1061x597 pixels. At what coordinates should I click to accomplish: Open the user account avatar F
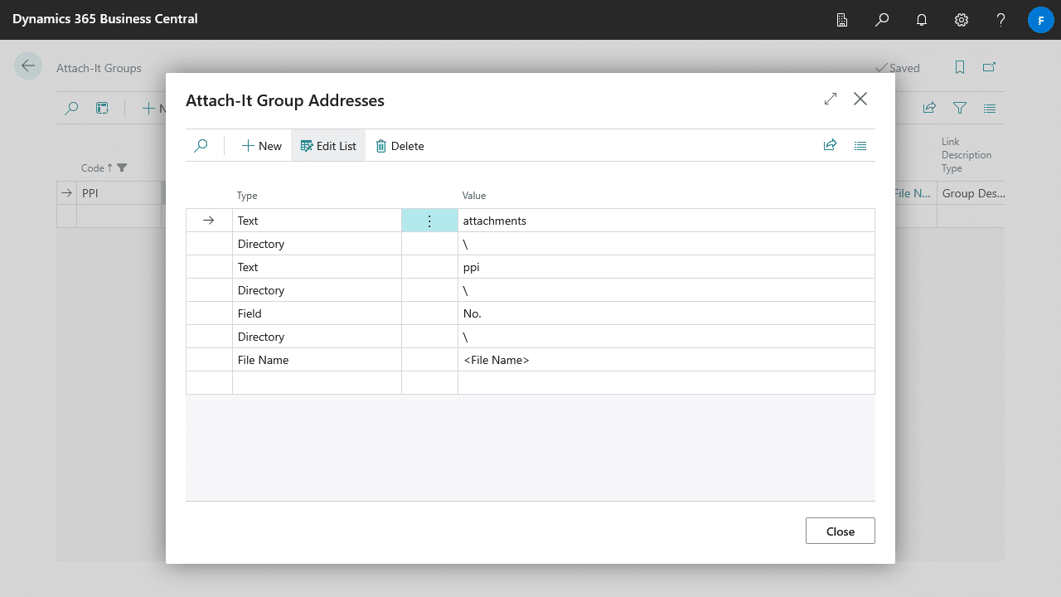tap(1040, 20)
